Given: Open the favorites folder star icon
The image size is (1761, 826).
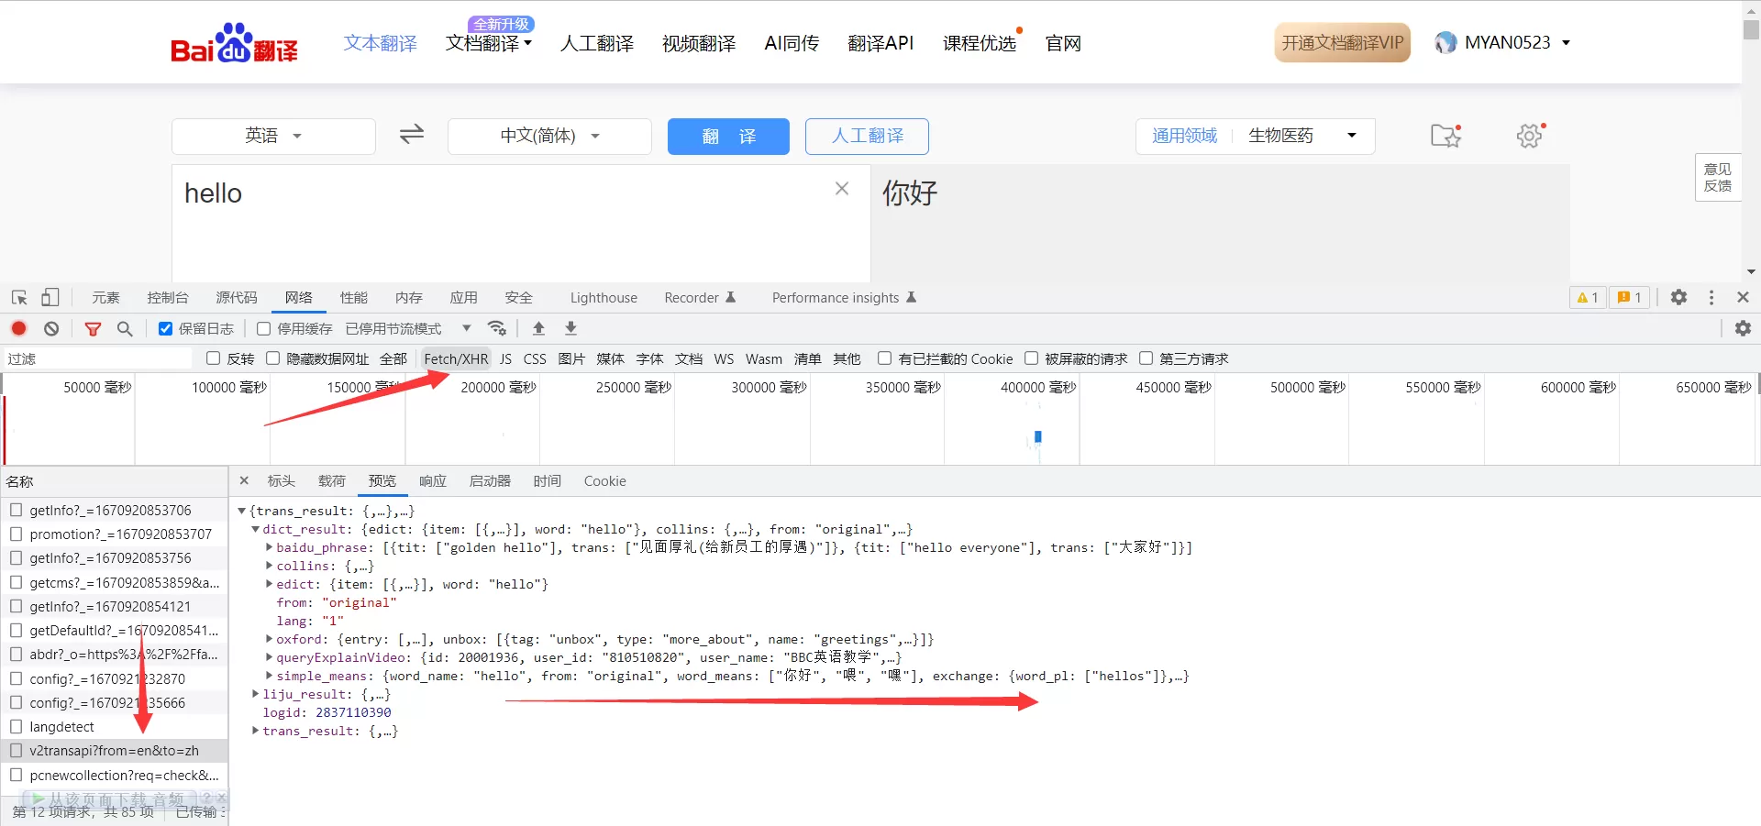Looking at the screenshot, I should pyautogui.click(x=1445, y=136).
